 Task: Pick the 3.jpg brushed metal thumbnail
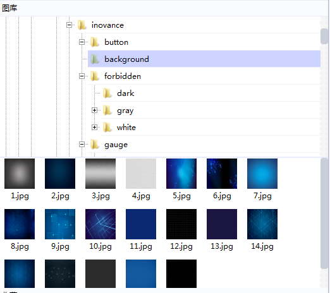tap(101, 174)
